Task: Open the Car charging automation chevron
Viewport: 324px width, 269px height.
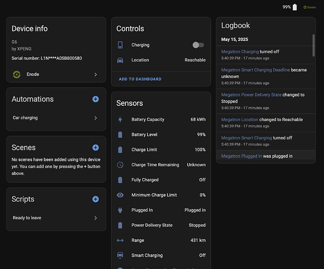Action: coord(95,118)
